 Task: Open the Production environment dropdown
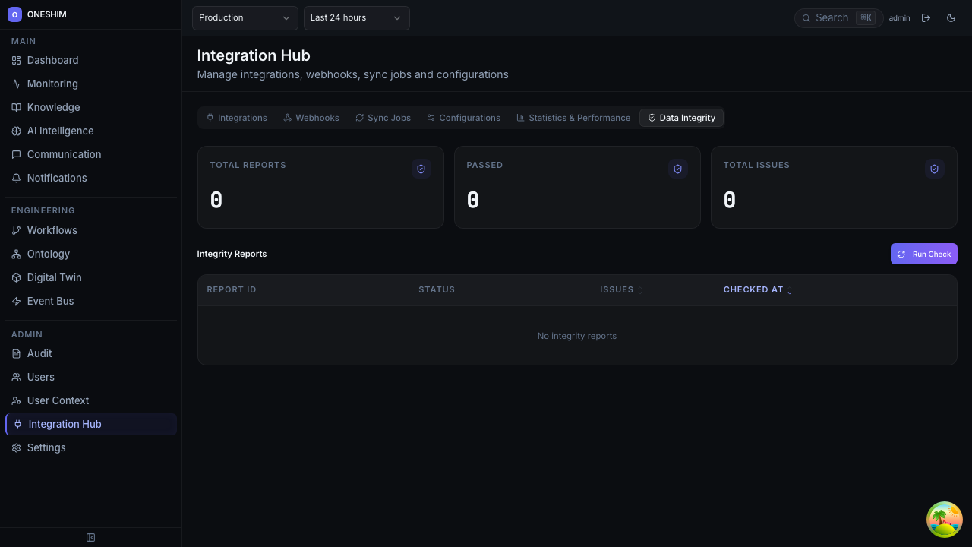pos(245,17)
